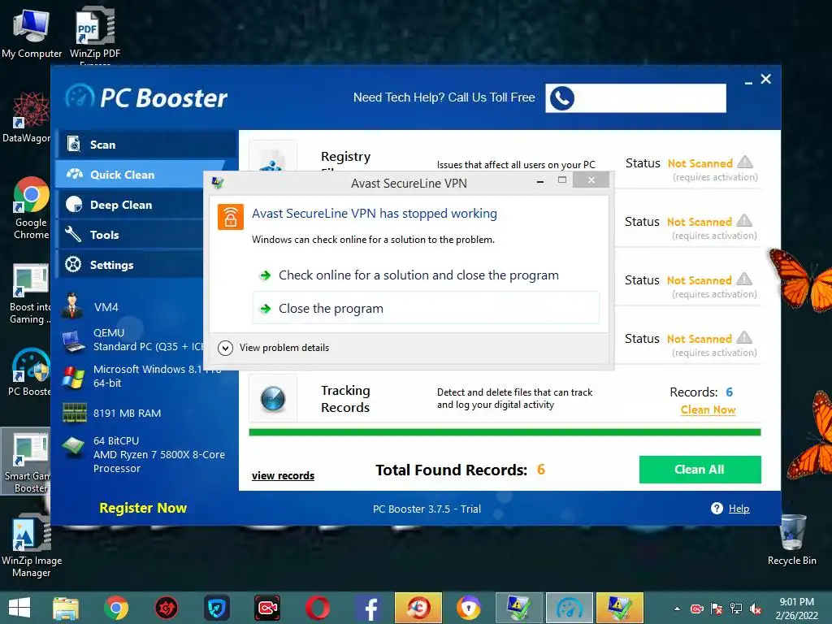Click the Settings lifebuoy icon
The image size is (832, 624).
point(73,264)
